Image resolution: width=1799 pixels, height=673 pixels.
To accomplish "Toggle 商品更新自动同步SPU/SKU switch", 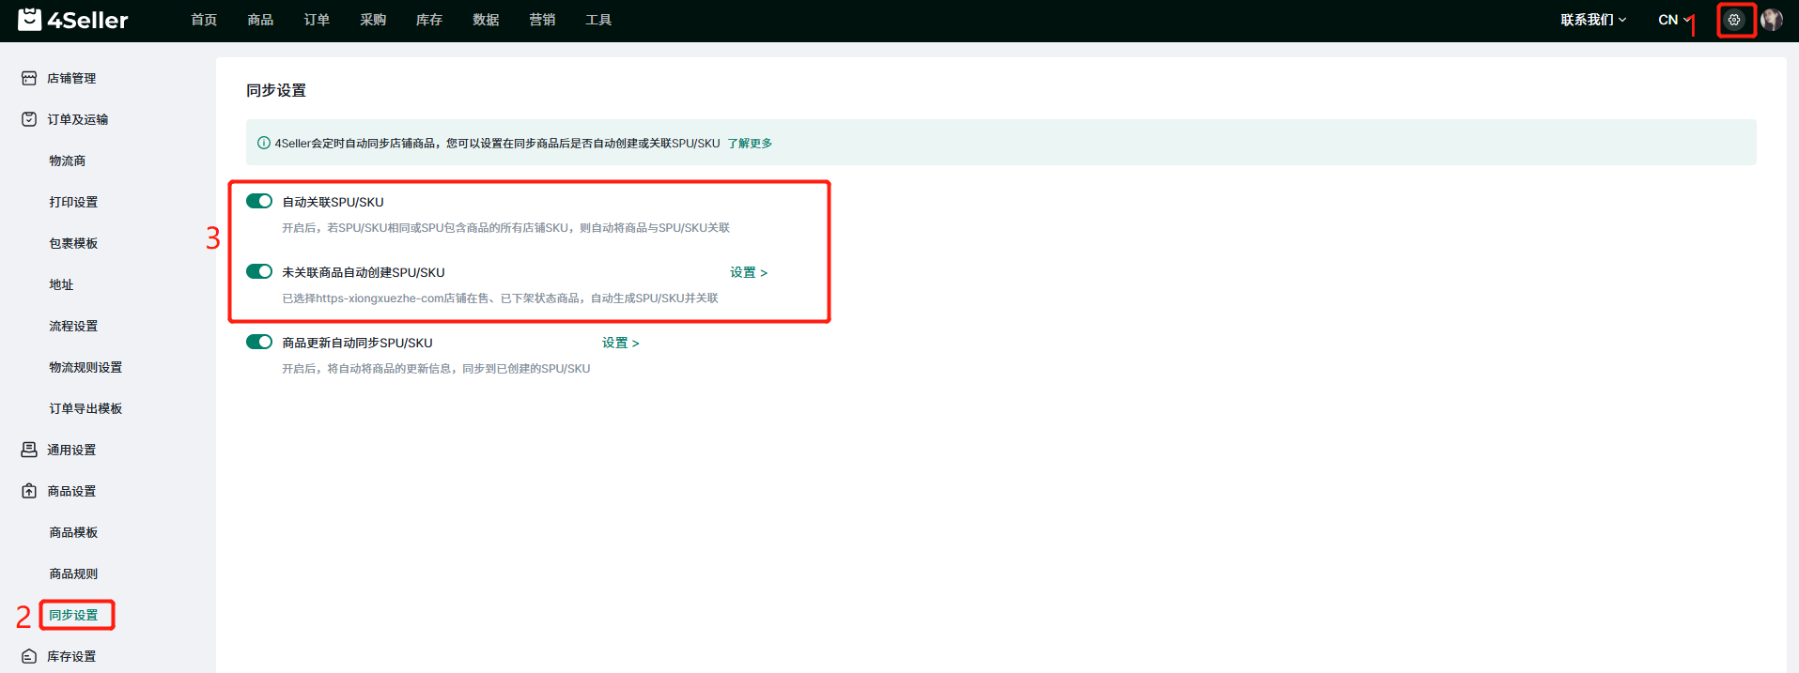I will tap(259, 342).
